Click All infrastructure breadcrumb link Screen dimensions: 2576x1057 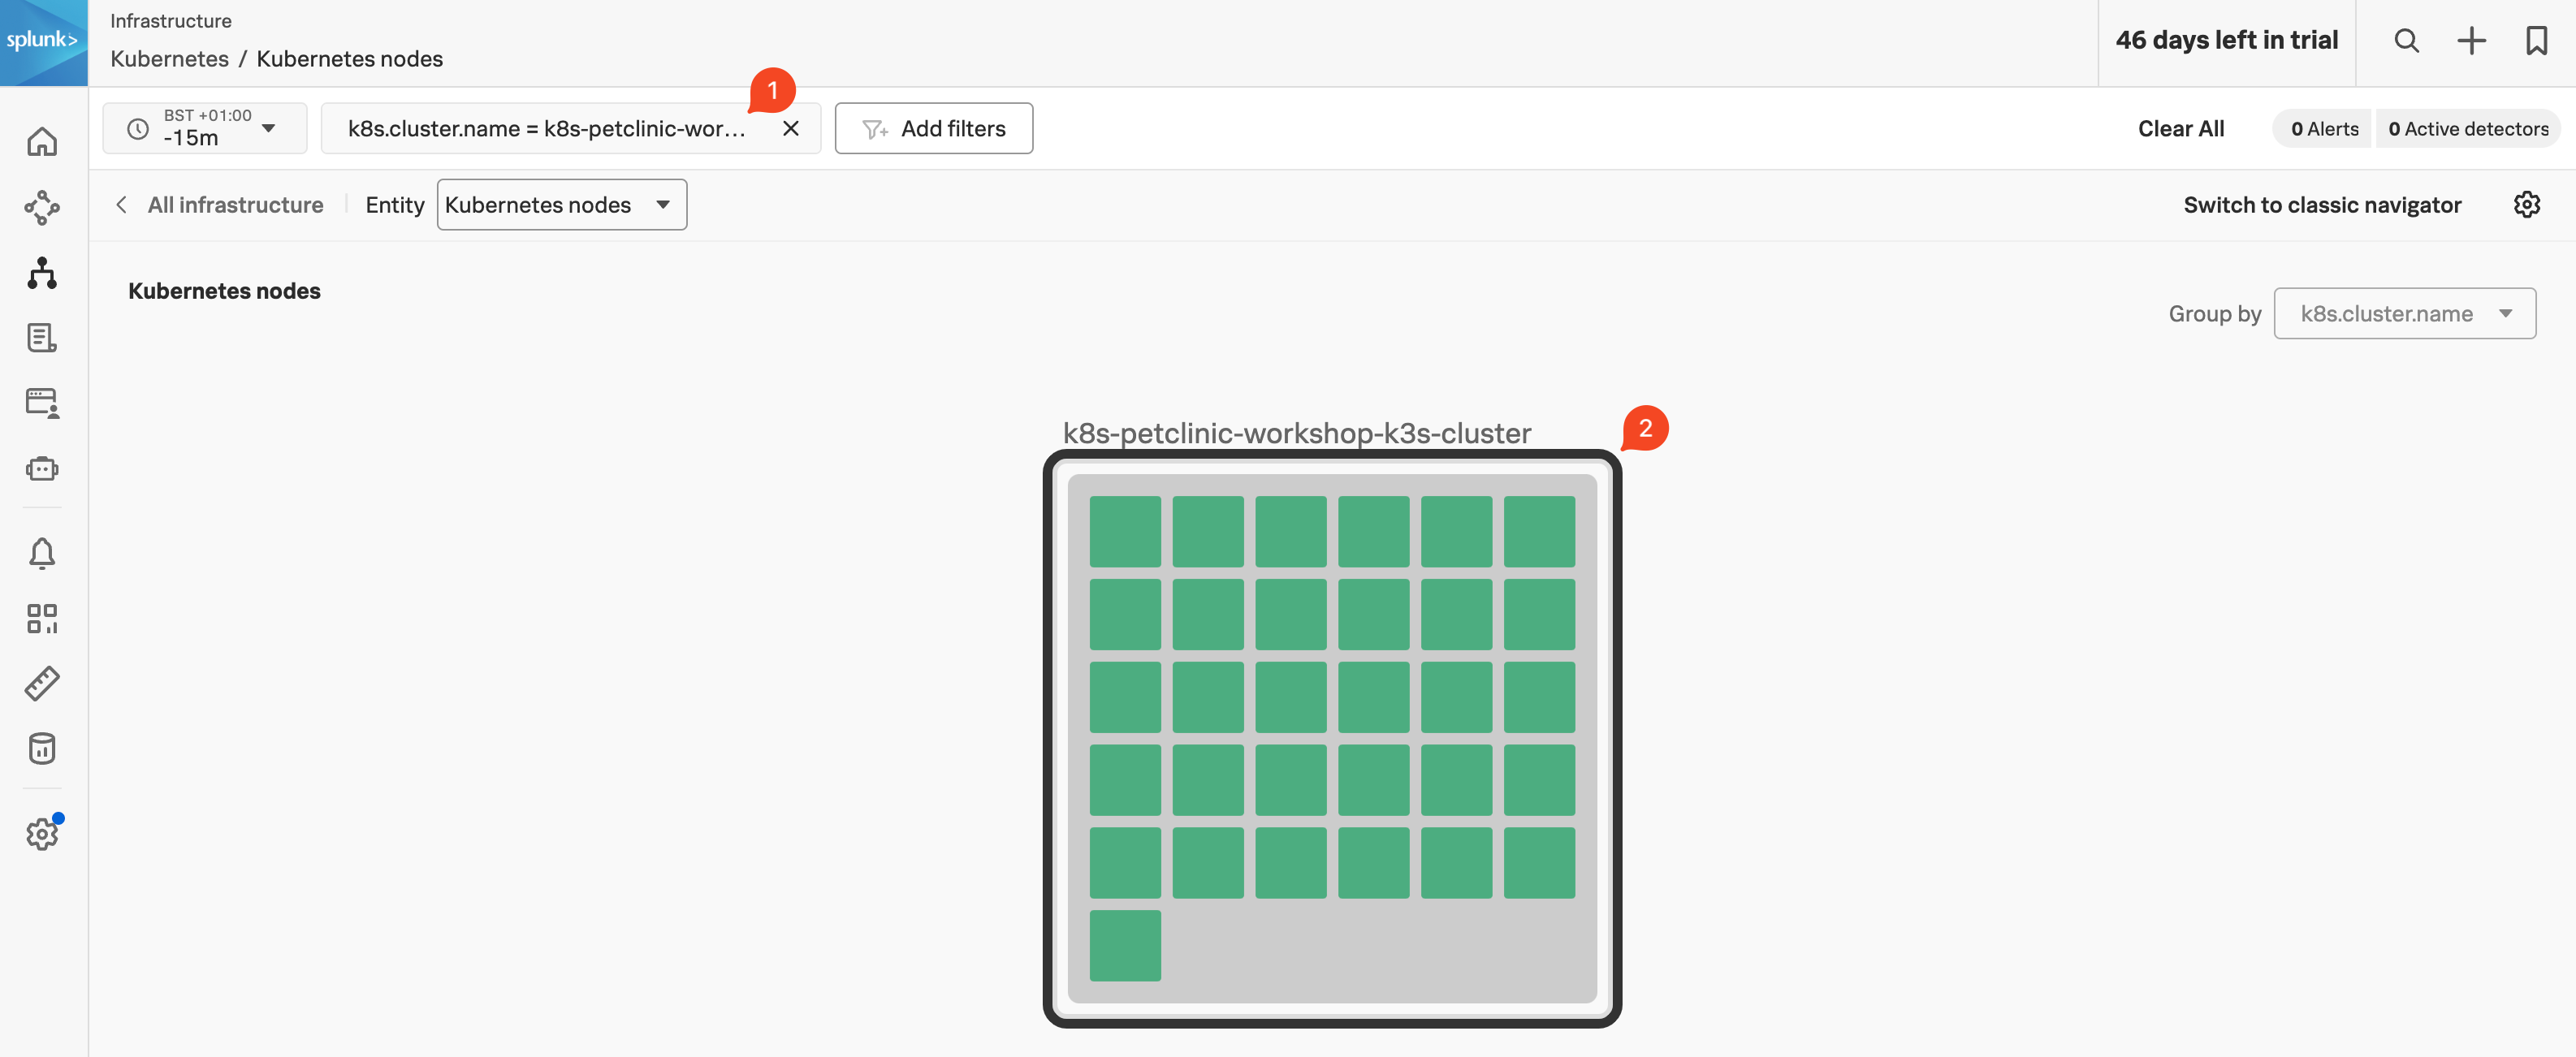point(235,205)
